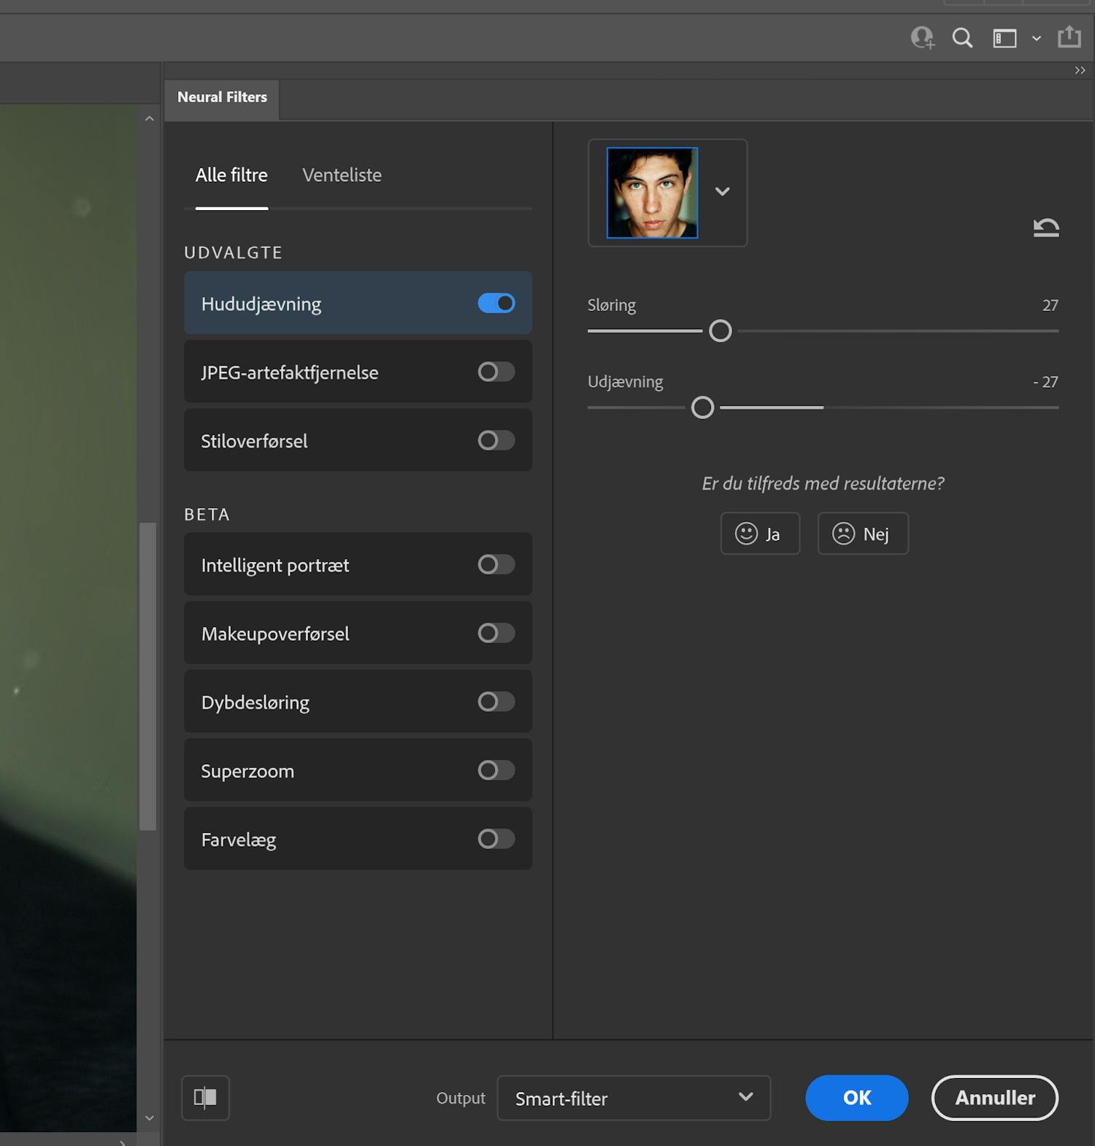Enable the Farvelæg filter toggle
This screenshot has width=1095, height=1146.
[x=496, y=839]
